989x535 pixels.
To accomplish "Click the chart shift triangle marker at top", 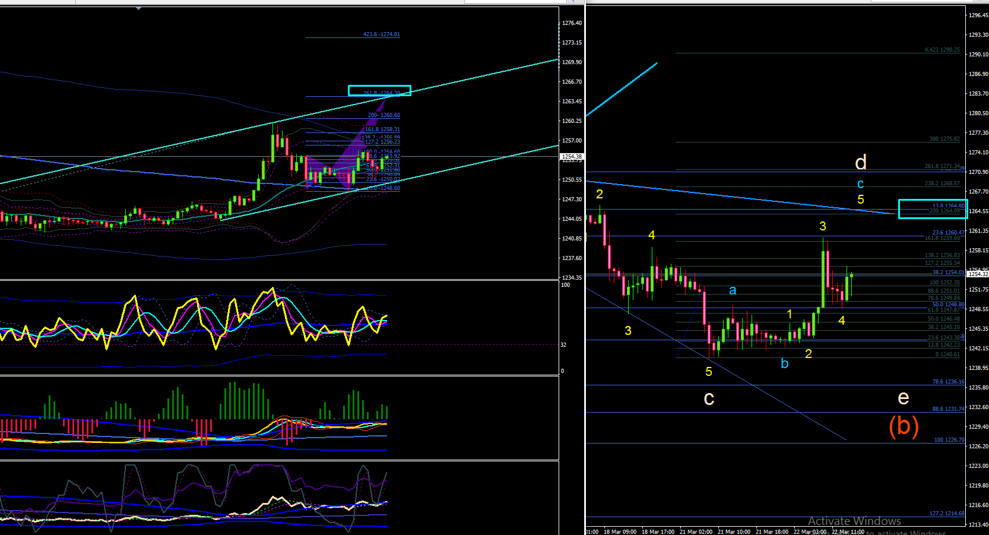I will (138, 9).
